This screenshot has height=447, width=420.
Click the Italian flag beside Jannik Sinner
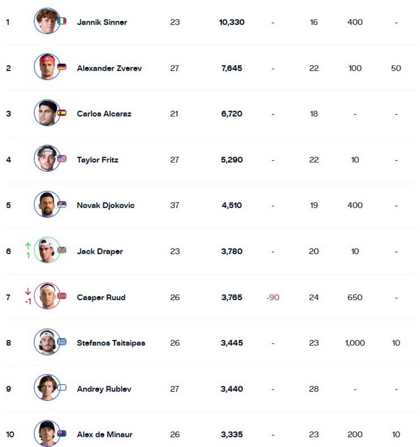(62, 21)
